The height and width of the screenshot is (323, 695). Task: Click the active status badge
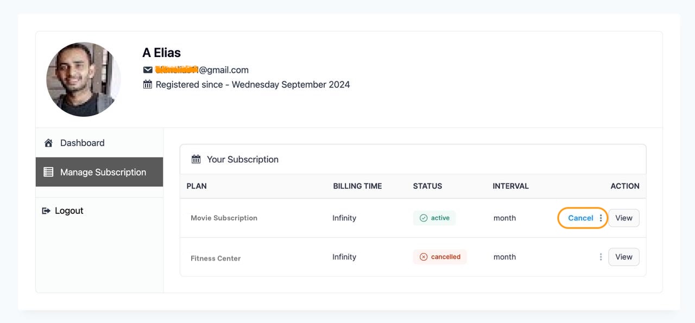click(x=434, y=218)
